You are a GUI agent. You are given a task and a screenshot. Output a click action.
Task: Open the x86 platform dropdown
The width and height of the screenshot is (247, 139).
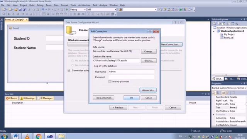click(115, 10)
